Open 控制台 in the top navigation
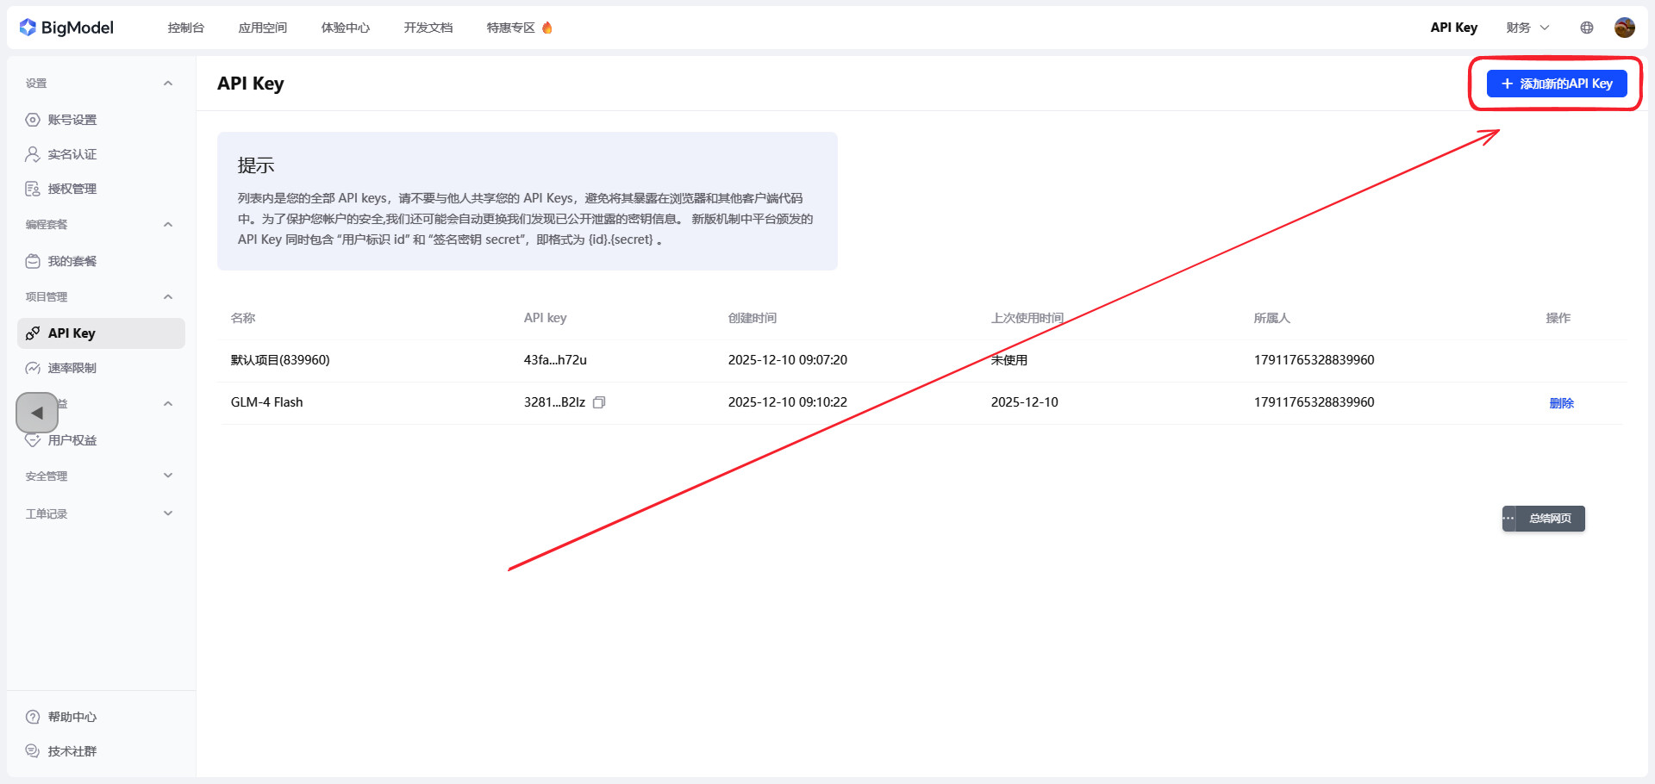1655x784 pixels. [x=185, y=28]
